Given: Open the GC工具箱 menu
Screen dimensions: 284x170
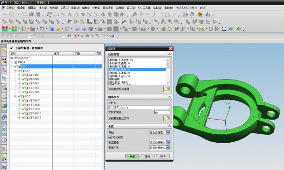Looking at the screenshot, I should point(144,8).
